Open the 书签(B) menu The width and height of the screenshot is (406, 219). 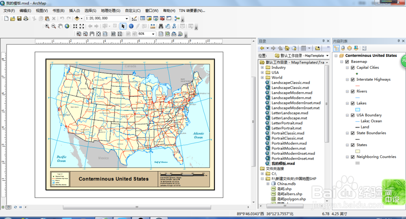(58, 11)
